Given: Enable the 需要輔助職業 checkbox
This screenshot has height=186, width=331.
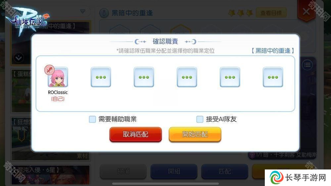Looking at the screenshot, I should coord(92,119).
